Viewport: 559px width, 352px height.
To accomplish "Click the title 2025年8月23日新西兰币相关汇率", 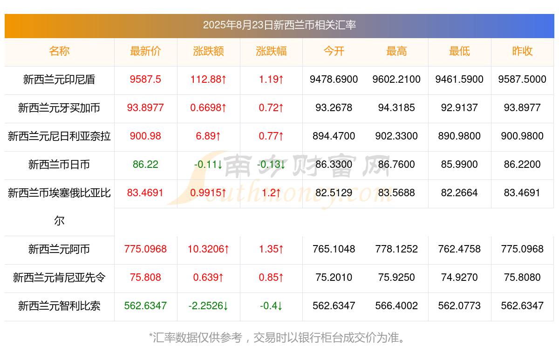I will (x=279, y=25).
